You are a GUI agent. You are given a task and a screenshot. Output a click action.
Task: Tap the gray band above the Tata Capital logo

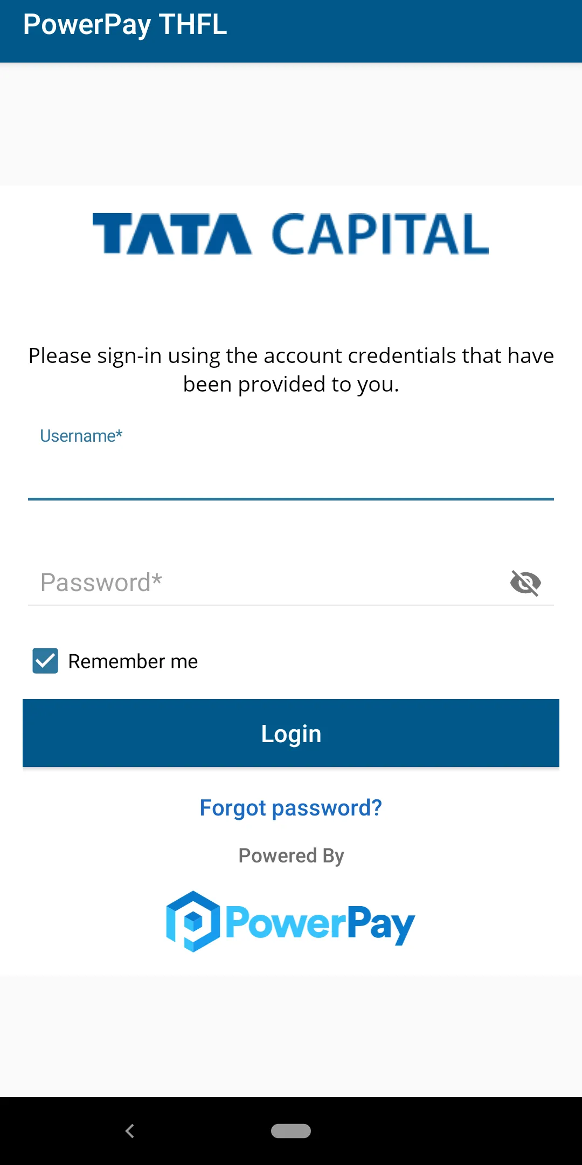click(x=291, y=124)
